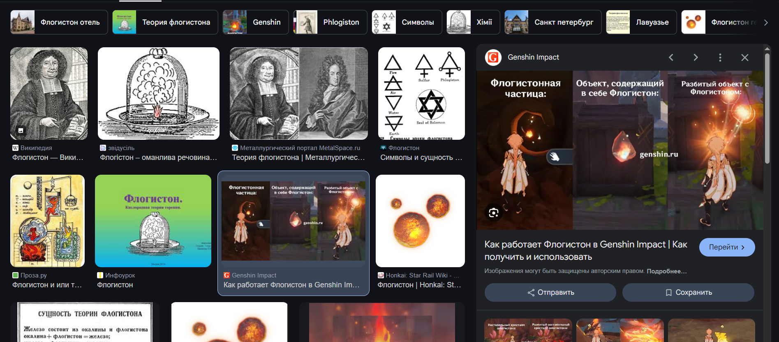The width and height of the screenshot is (779, 342).
Task: Show the next image in the preview panel
Action: (x=696, y=58)
